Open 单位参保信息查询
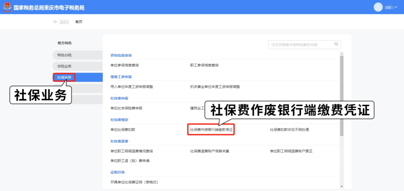The image size is (404, 191). (x=125, y=65)
